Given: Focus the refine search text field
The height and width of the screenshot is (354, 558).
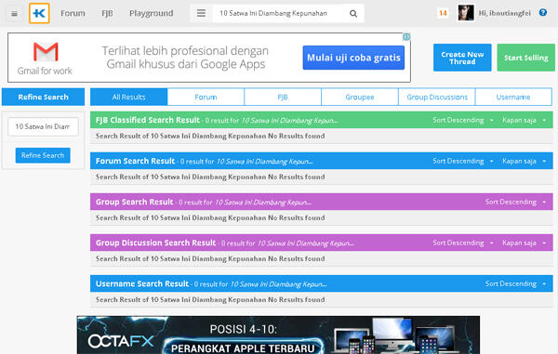Looking at the screenshot, I should tap(43, 126).
